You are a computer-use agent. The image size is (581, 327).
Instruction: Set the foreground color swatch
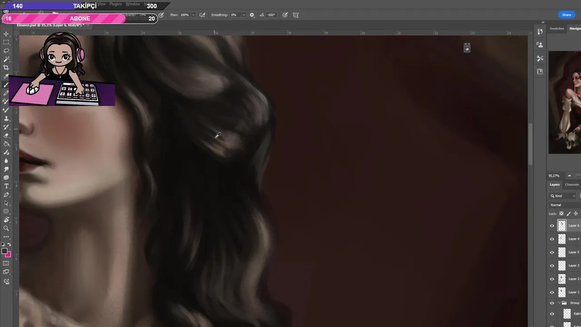[x=4, y=251]
